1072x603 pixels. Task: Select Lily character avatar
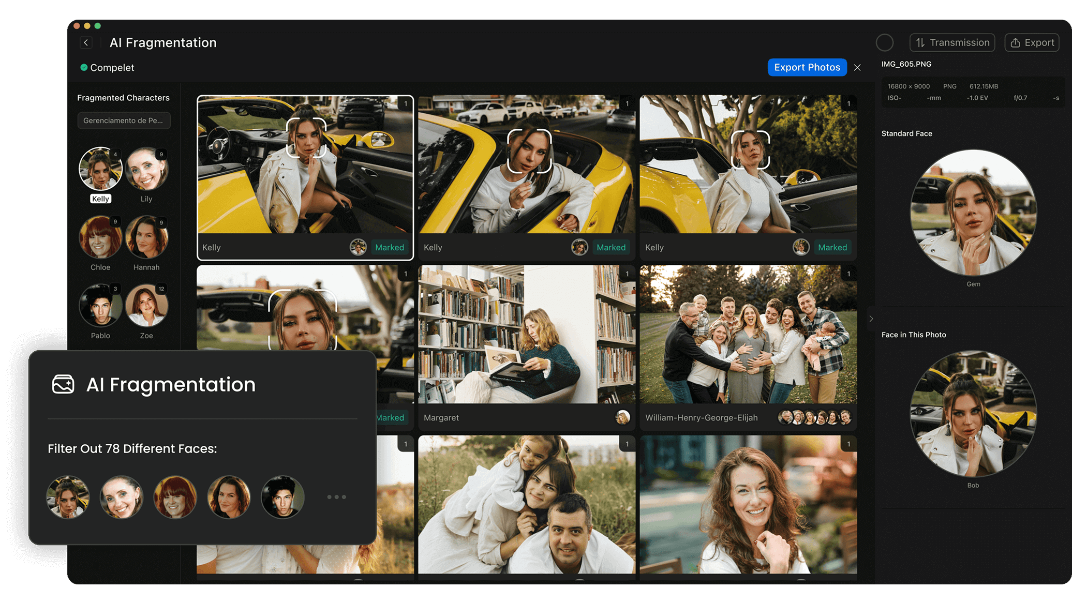(x=146, y=169)
